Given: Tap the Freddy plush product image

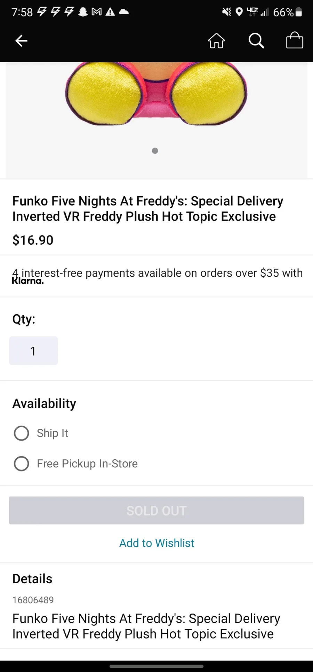Looking at the screenshot, I should click(x=156, y=94).
